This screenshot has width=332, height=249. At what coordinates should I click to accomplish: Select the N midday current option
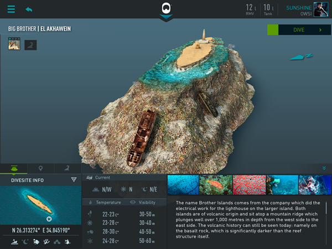click(x=126, y=189)
